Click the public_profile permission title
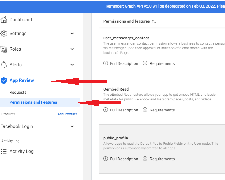 [x=115, y=138]
